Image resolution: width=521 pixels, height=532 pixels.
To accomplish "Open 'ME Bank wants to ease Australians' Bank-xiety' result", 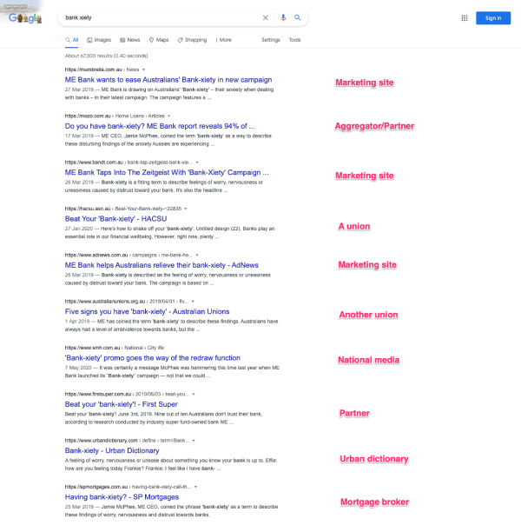I will tap(168, 79).
